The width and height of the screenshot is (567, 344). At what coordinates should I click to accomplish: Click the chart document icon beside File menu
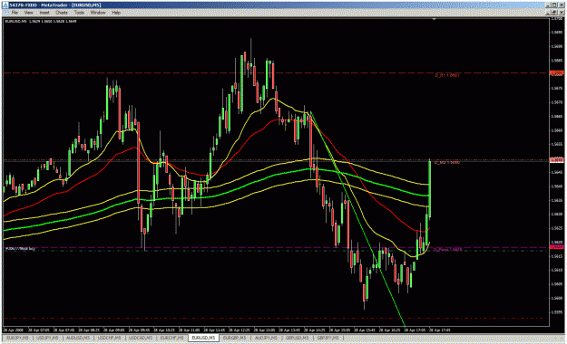coord(6,13)
